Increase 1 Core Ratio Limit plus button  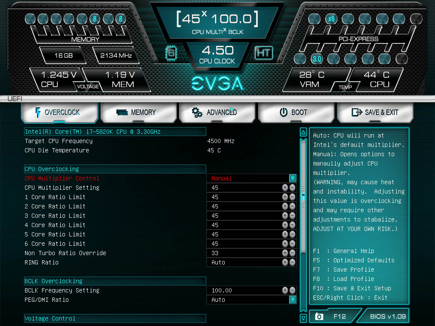pos(285,197)
